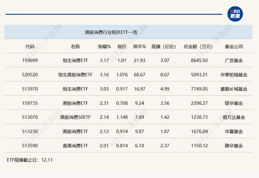Select code 159735

pyautogui.click(x=30, y=103)
